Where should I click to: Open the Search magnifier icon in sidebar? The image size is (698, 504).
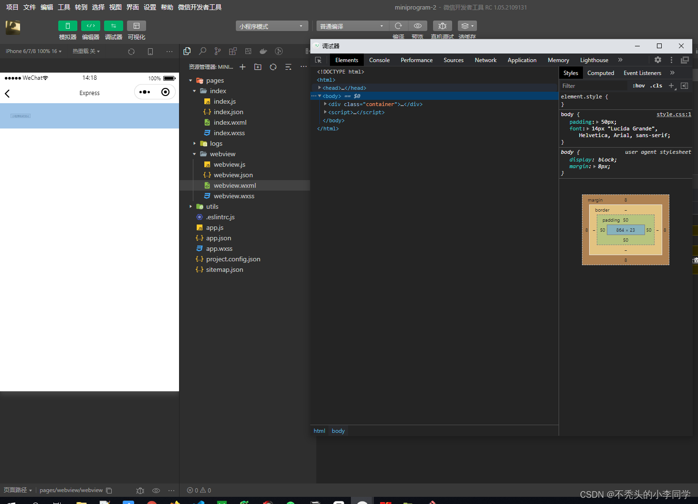click(202, 51)
